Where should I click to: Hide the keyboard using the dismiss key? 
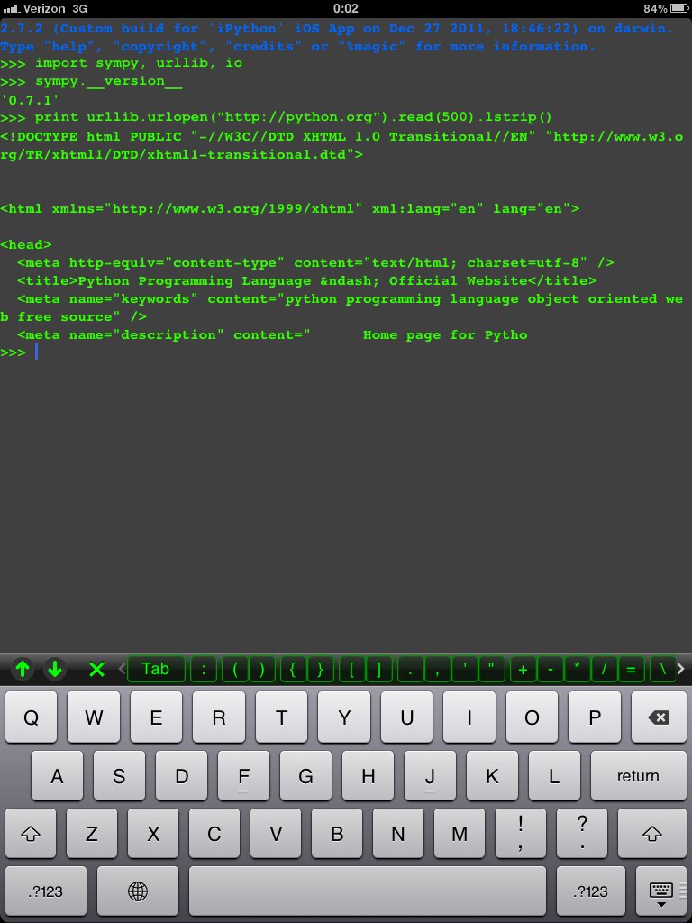click(x=661, y=891)
